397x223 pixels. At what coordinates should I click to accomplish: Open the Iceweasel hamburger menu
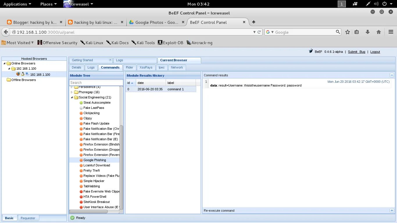coord(391,32)
